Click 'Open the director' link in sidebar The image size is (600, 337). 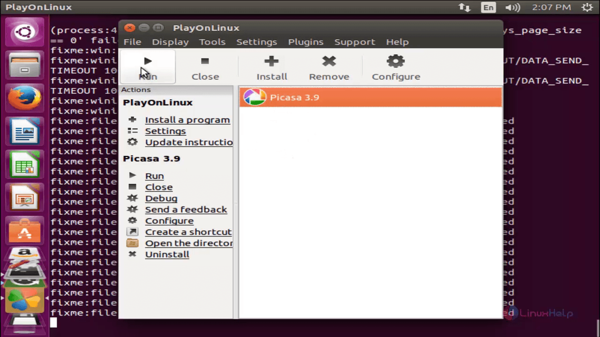click(189, 243)
